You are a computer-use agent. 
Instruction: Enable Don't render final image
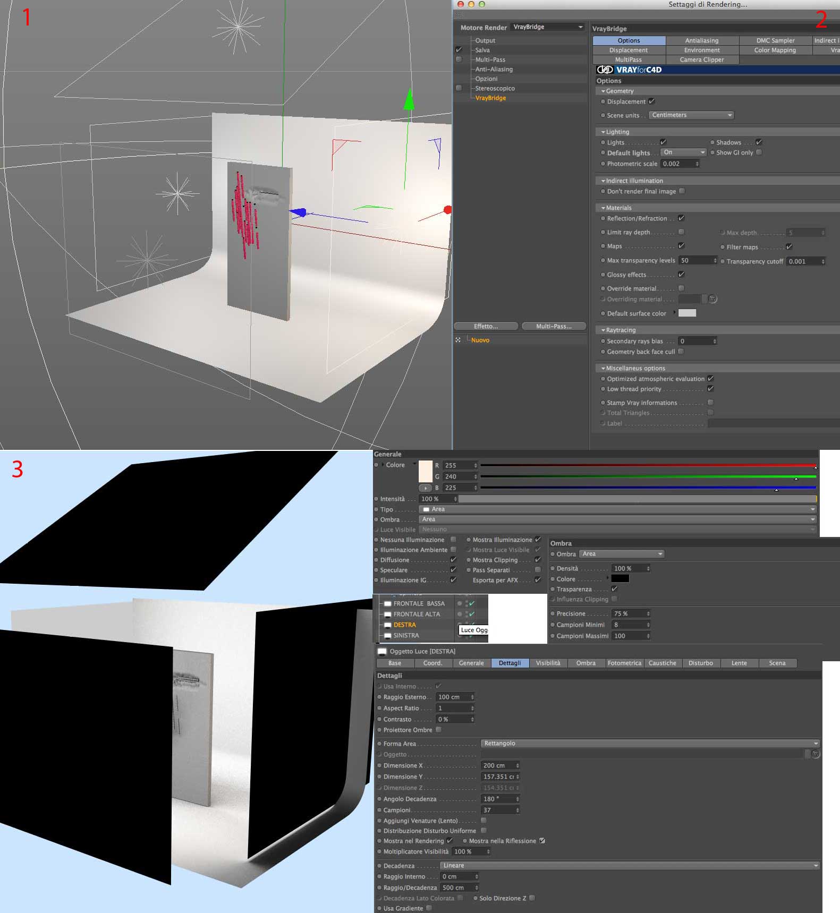click(682, 191)
